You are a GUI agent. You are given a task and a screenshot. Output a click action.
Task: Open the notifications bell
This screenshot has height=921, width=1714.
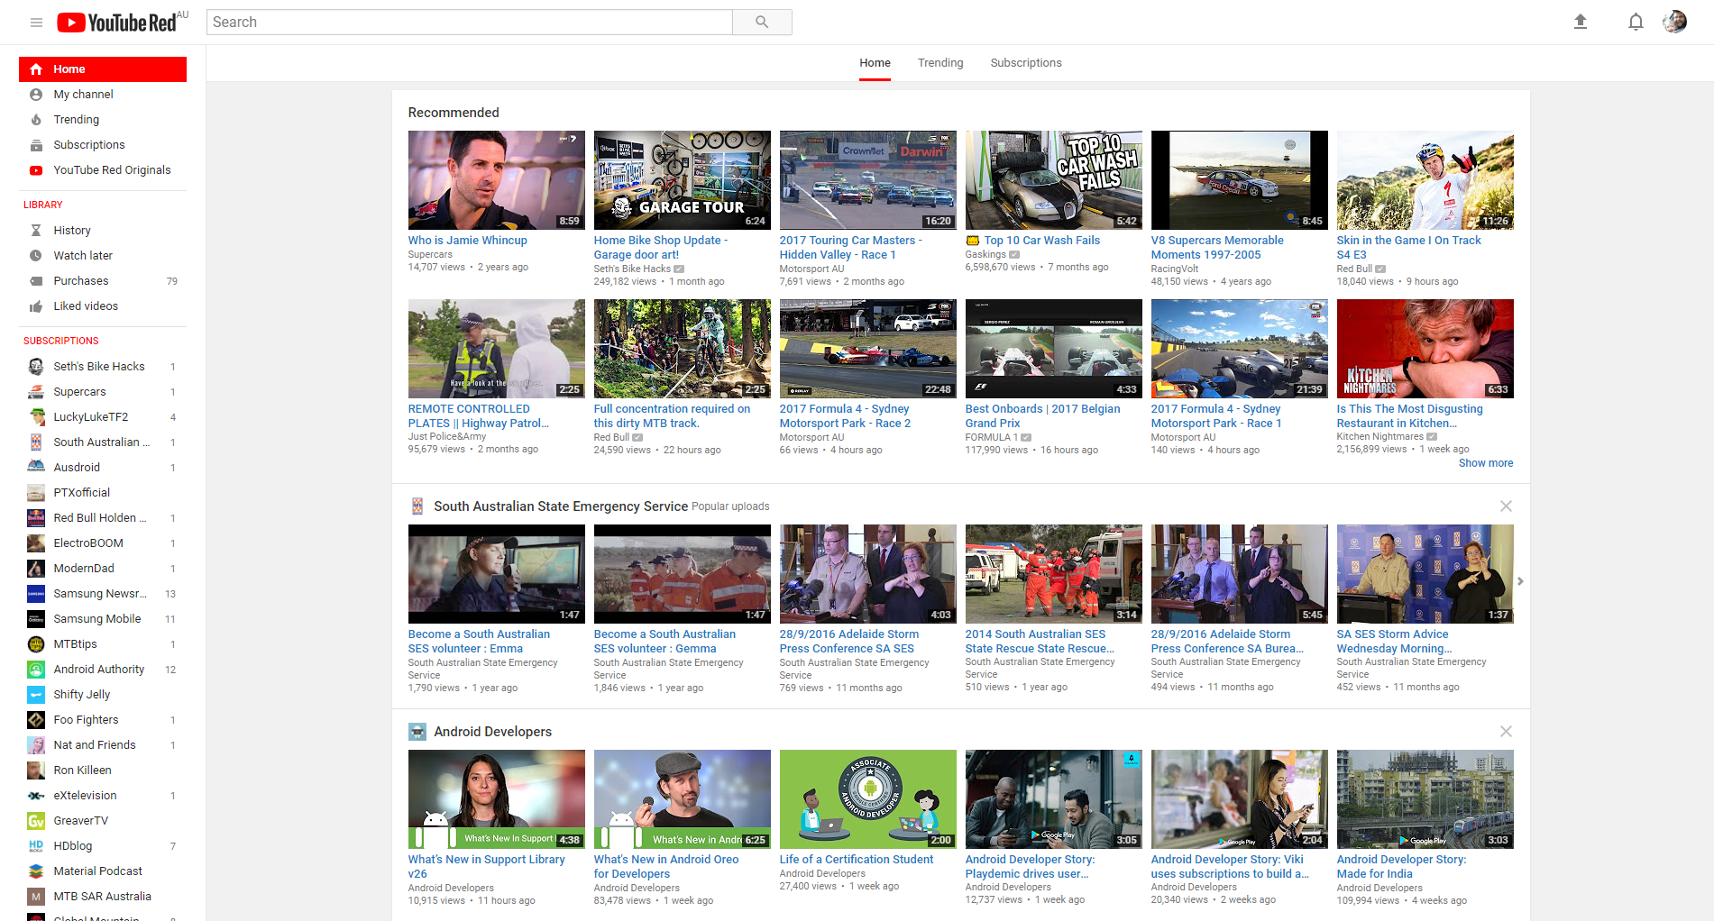(1636, 22)
